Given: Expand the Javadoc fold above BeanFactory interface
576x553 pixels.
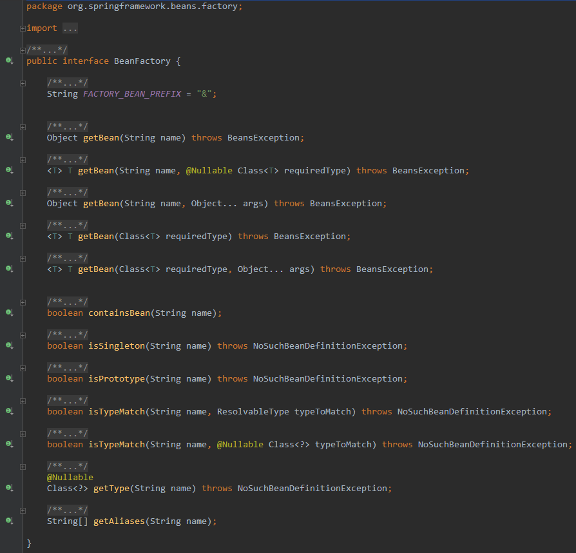Looking at the screenshot, I should [x=23, y=50].
